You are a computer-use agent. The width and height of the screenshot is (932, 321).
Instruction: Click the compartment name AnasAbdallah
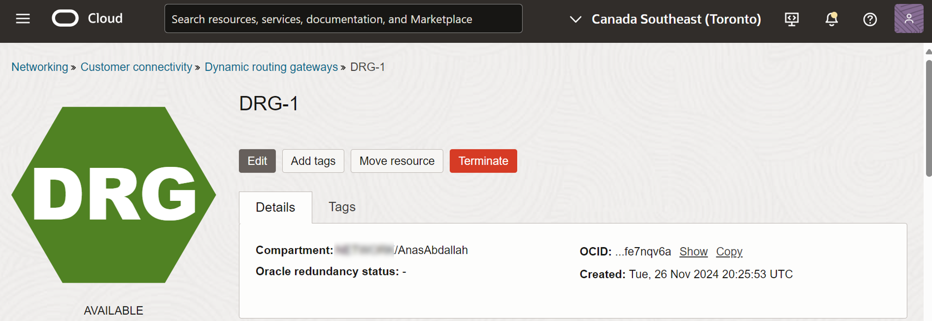pyautogui.click(x=433, y=250)
